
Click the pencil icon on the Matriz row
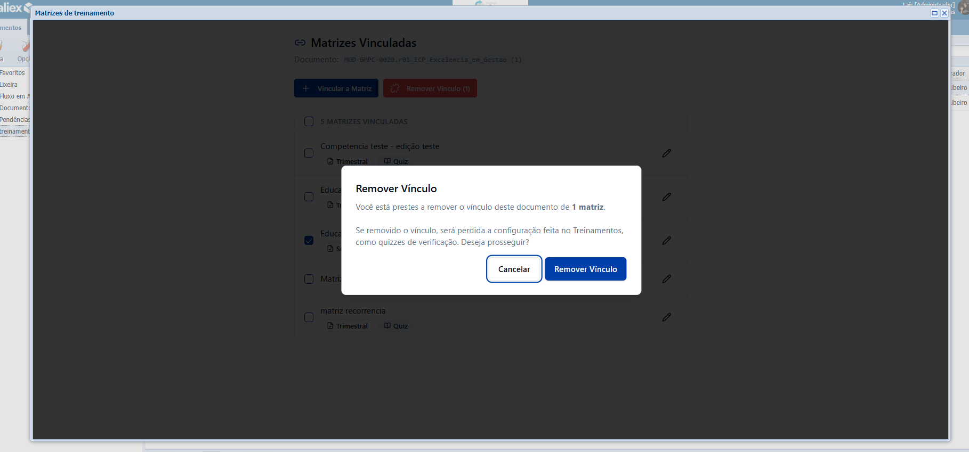pos(666,279)
